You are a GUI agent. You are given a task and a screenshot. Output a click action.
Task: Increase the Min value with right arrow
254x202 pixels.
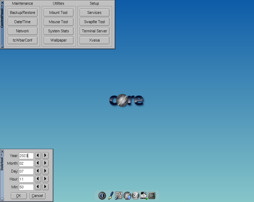(45, 187)
